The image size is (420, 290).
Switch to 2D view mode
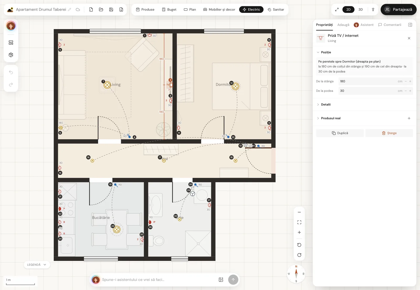348,9
